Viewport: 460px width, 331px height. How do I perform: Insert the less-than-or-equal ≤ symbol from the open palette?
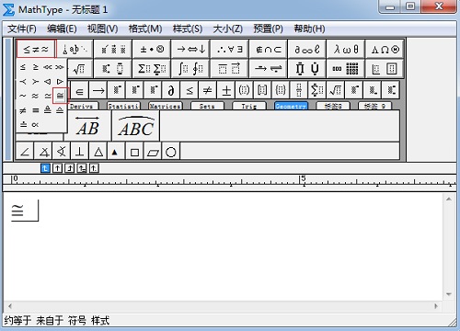point(23,67)
